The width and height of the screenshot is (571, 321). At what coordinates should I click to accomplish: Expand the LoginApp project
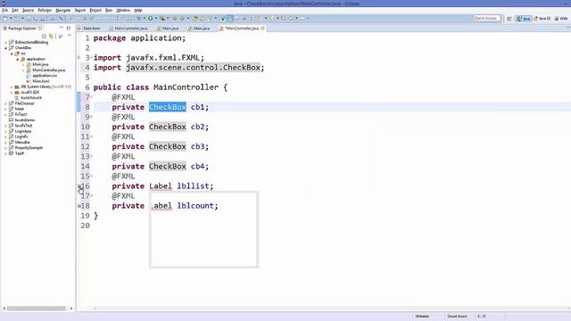pos(5,131)
